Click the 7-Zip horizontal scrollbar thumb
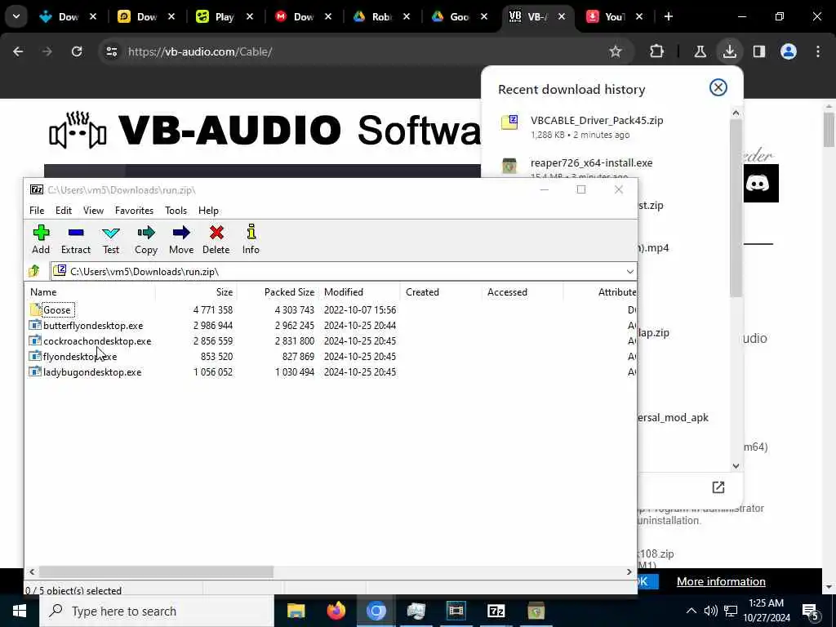This screenshot has width=836, height=627. pos(156,571)
